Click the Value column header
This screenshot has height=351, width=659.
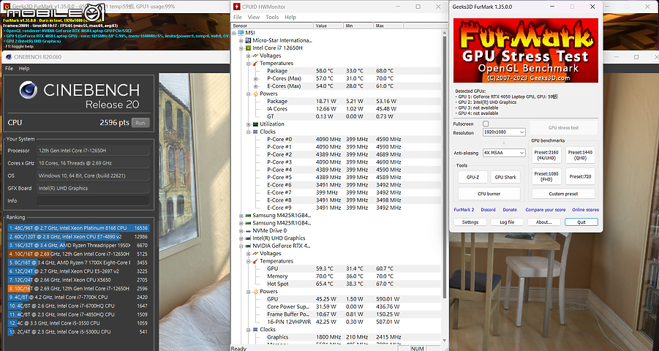coord(328,26)
